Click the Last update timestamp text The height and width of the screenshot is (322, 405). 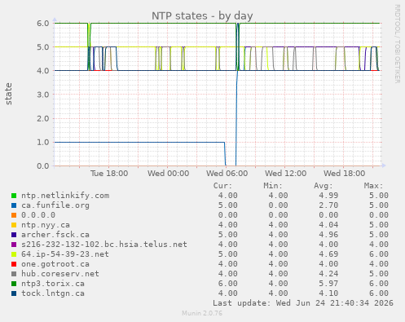pyautogui.click(x=303, y=303)
